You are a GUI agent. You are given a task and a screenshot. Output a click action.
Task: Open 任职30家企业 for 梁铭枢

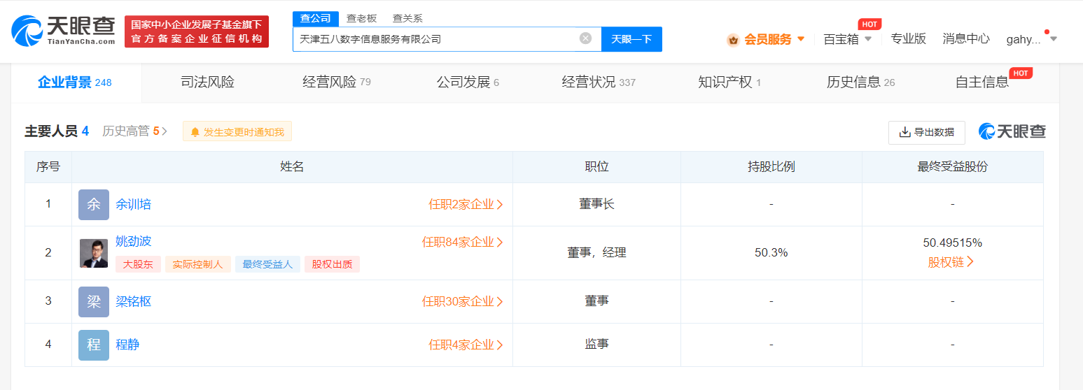coord(463,302)
